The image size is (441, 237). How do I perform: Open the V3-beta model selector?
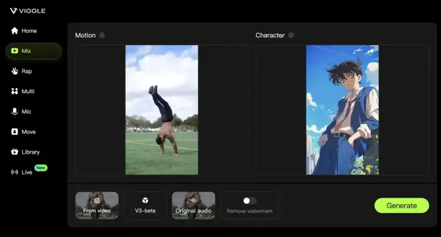[145, 206]
